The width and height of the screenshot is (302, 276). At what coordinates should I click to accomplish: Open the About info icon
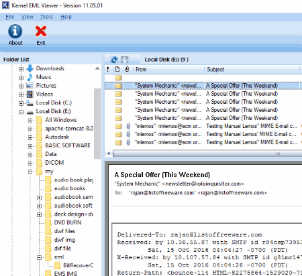tap(15, 35)
